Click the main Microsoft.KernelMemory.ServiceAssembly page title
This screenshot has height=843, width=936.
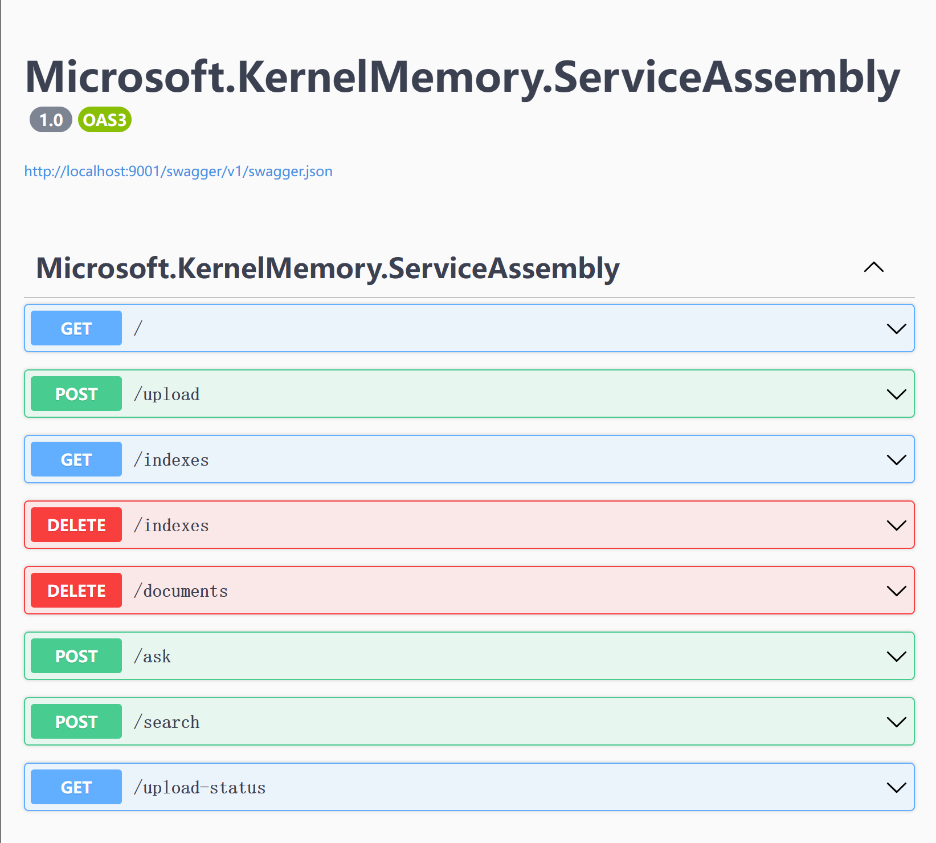463,77
